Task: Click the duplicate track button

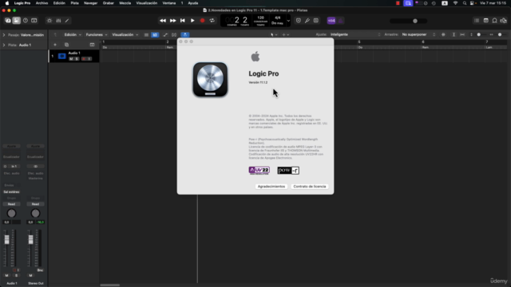Action: [66, 45]
